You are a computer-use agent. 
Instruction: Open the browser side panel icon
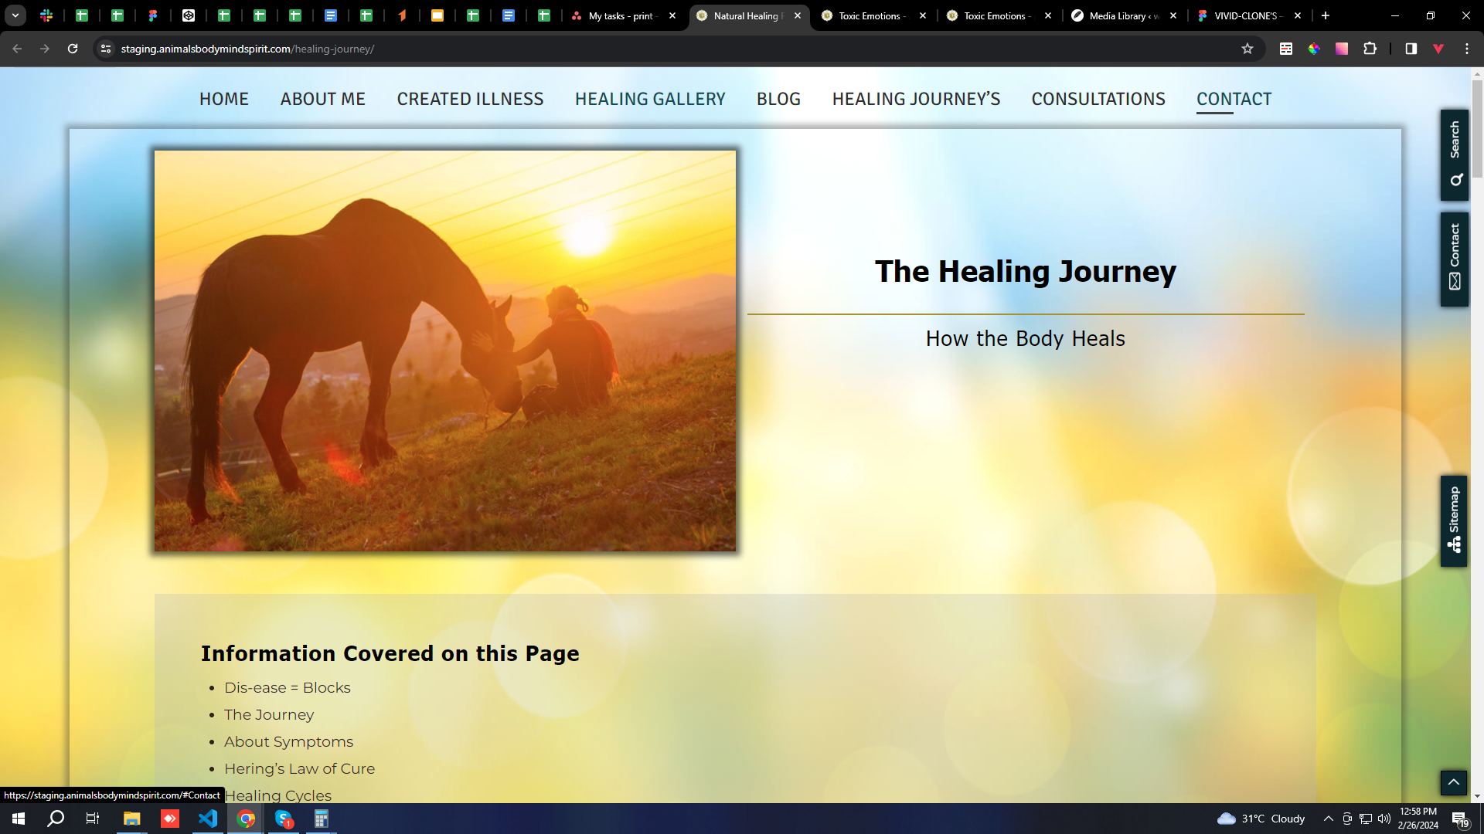point(1411,49)
